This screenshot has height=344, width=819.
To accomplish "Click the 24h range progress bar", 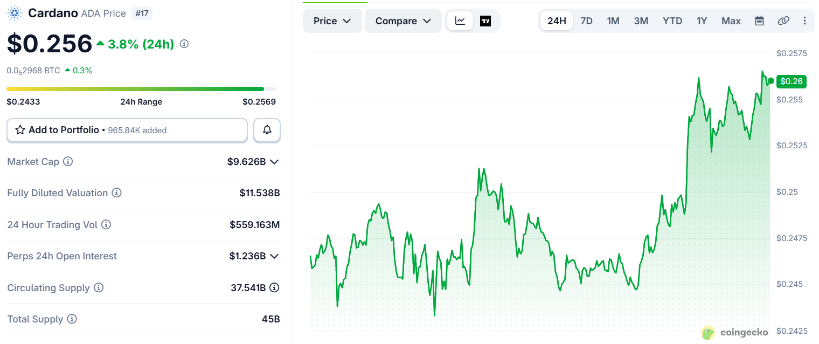I will [141, 89].
